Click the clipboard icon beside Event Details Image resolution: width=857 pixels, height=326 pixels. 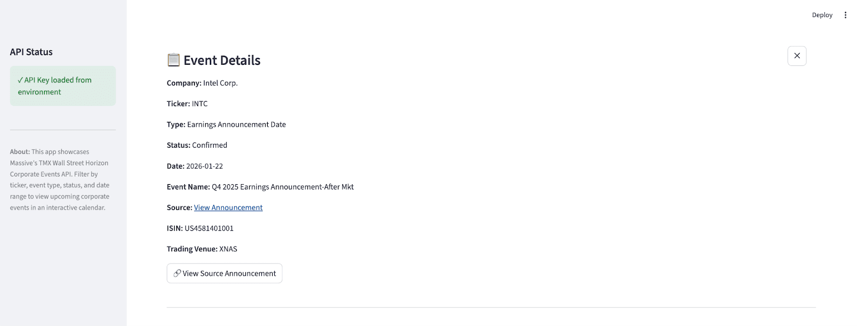coord(174,60)
